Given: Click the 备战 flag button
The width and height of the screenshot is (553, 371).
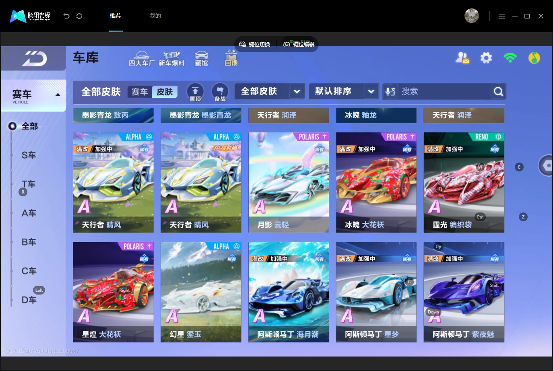Looking at the screenshot, I should coord(220,92).
